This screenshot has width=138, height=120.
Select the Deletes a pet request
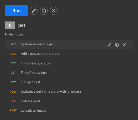click(69, 101)
